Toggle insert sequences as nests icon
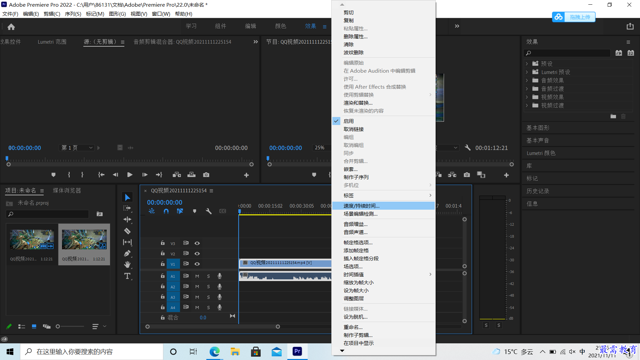 (x=152, y=211)
